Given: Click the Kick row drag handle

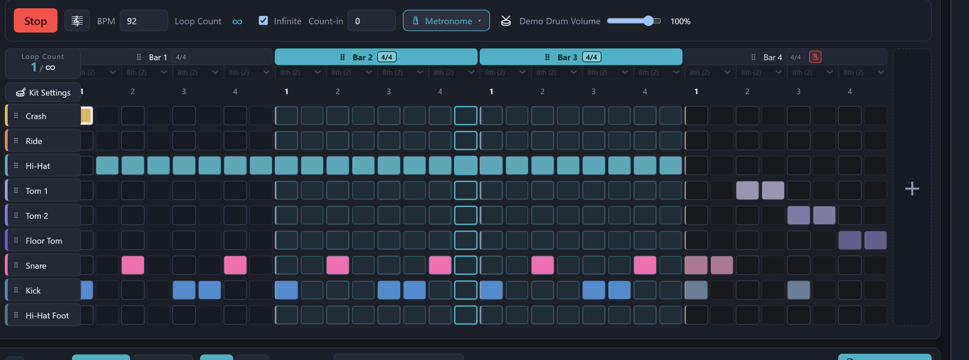Looking at the screenshot, I should click(16, 290).
